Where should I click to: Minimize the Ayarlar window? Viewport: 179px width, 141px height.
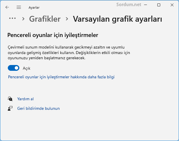click(146, 5)
